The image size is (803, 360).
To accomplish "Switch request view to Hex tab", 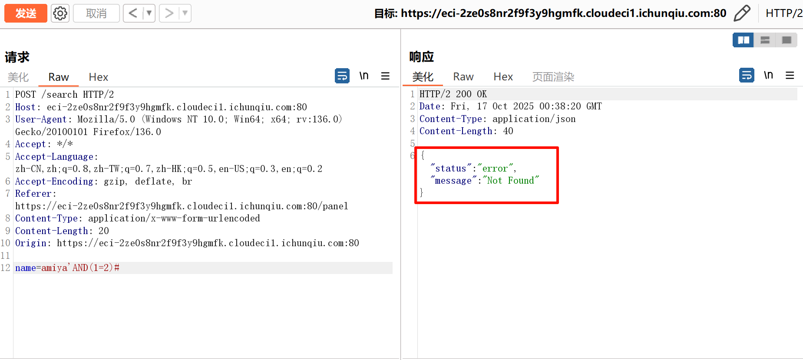I will [98, 77].
